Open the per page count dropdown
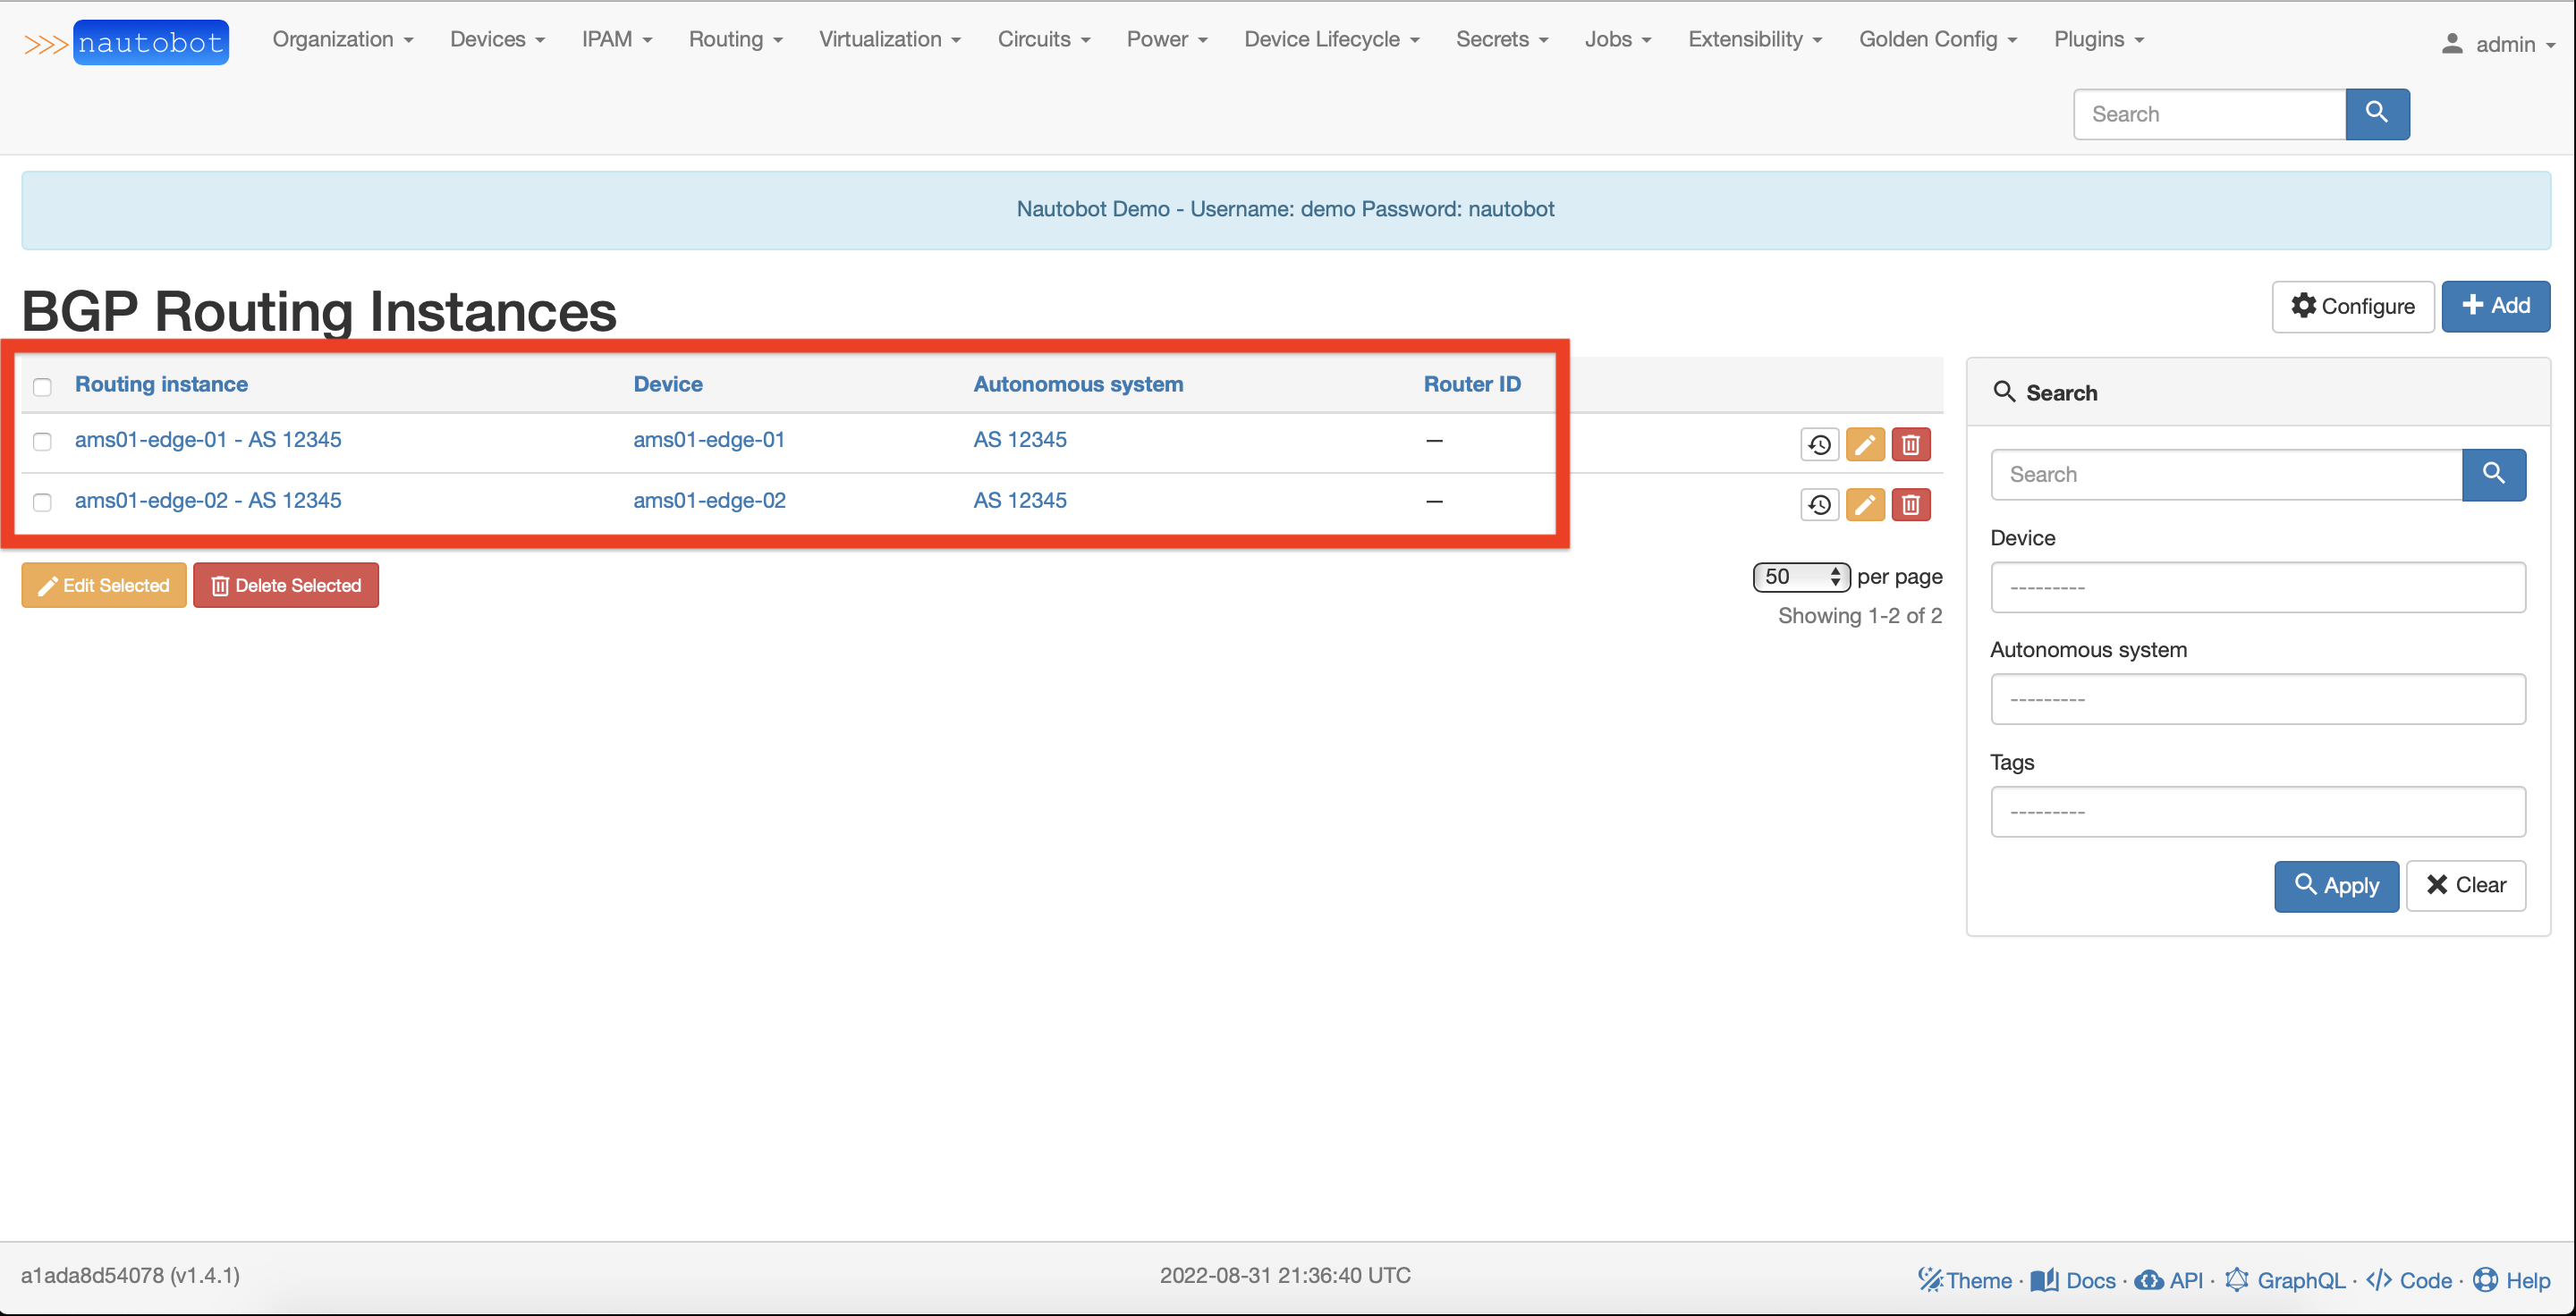The height and width of the screenshot is (1316, 2576). [1801, 577]
